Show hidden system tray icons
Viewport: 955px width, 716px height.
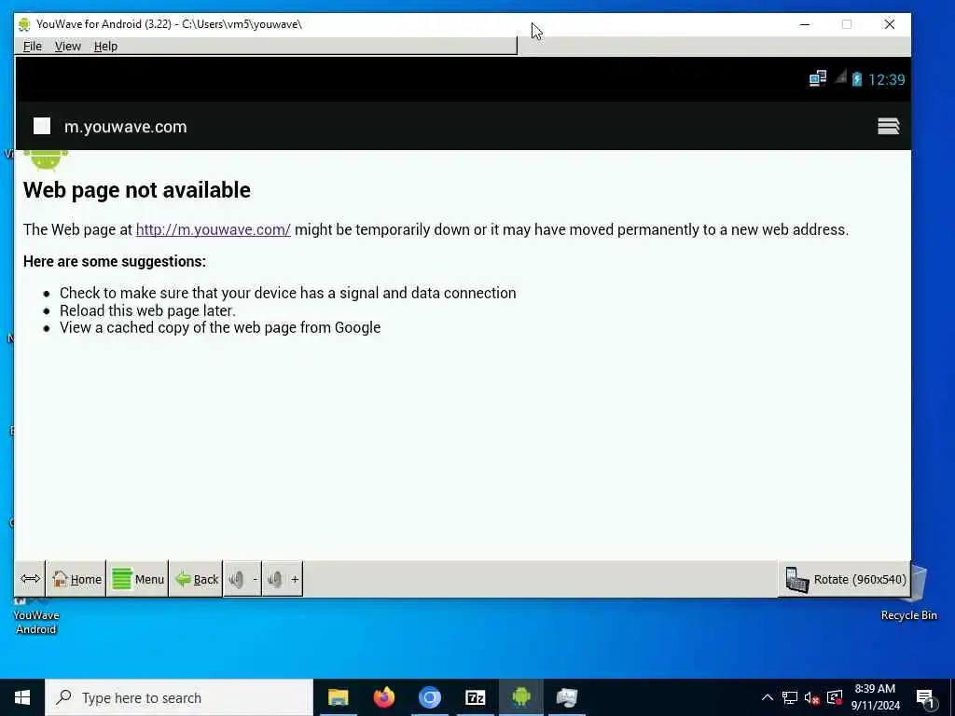[x=768, y=697]
